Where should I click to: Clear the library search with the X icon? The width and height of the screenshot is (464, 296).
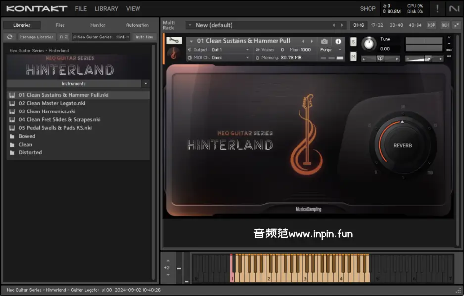(128, 37)
